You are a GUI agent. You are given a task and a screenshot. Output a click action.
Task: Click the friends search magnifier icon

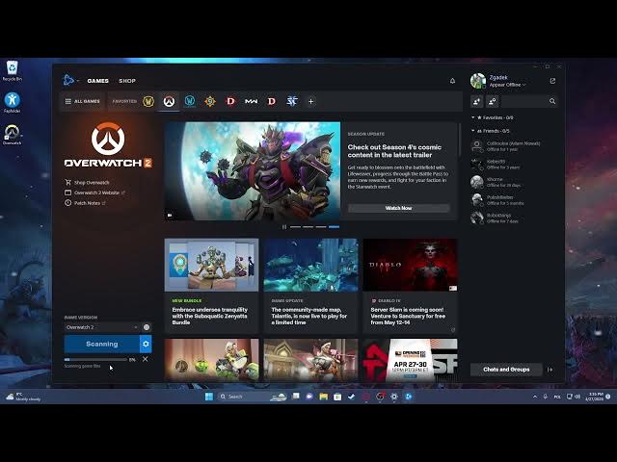coord(552,101)
